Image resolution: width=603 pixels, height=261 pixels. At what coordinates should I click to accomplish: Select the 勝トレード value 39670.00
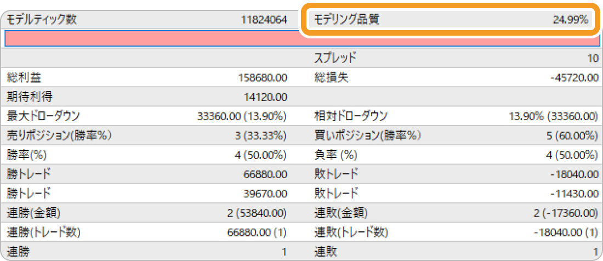pyautogui.click(x=265, y=193)
